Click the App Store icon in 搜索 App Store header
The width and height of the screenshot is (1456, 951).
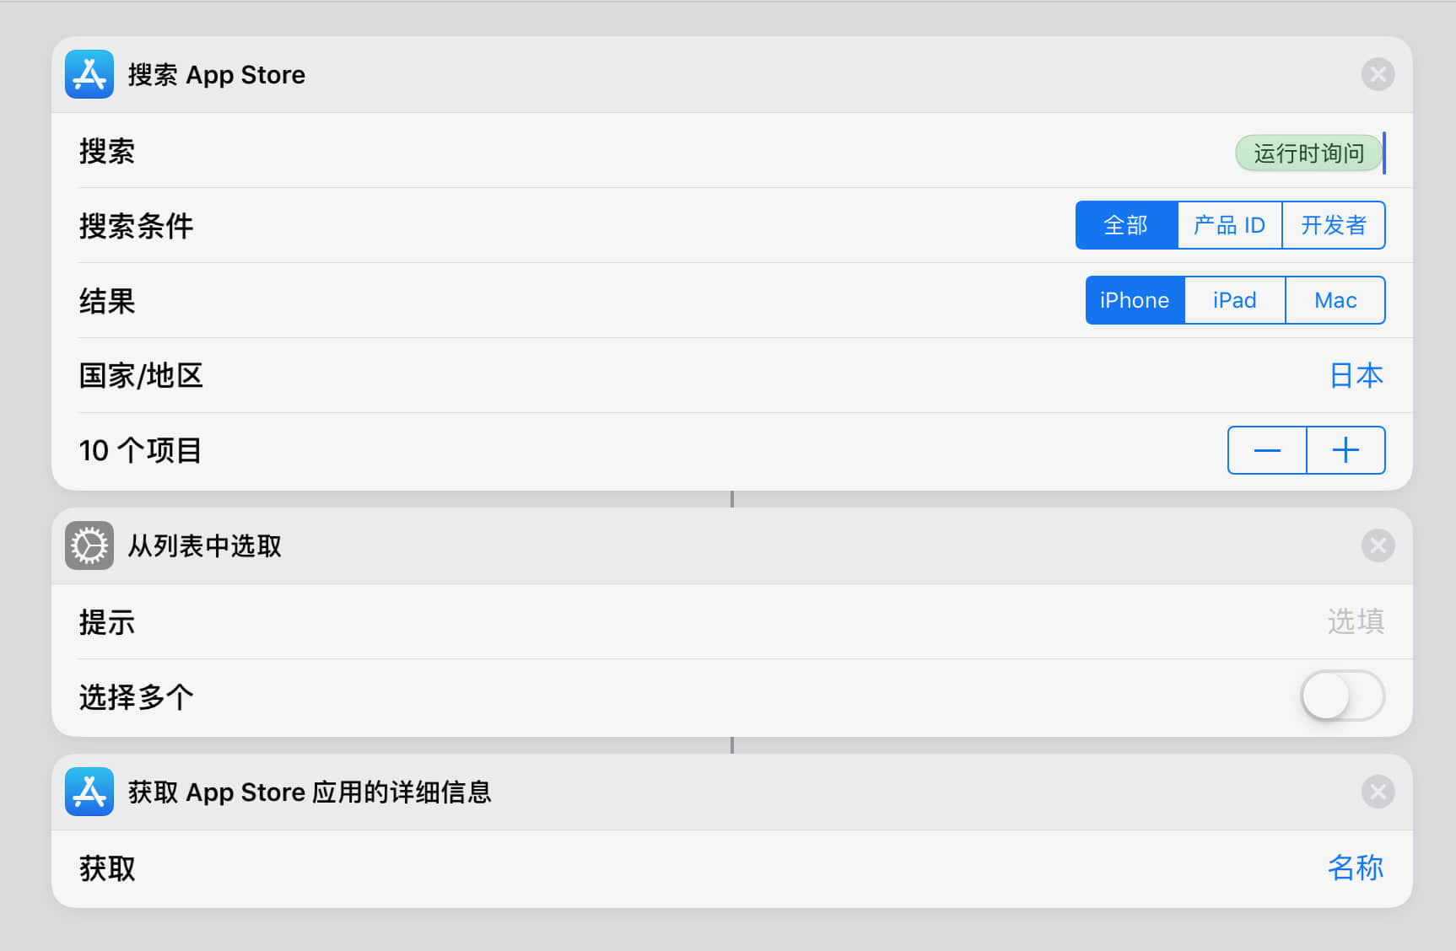(x=89, y=74)
